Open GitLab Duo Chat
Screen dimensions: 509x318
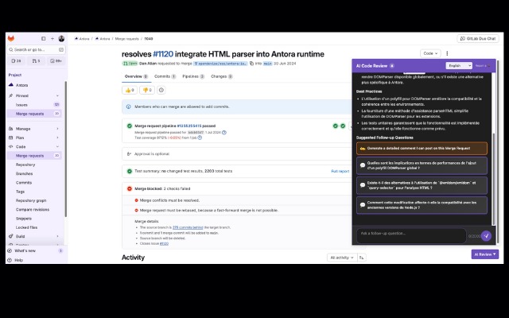(x=478, y=39)
